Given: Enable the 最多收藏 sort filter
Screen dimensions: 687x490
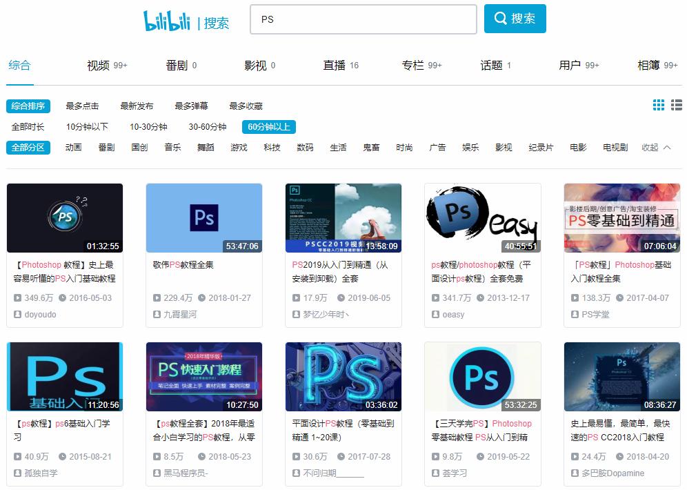Looking at the screenshot, I should click(246, 106).
